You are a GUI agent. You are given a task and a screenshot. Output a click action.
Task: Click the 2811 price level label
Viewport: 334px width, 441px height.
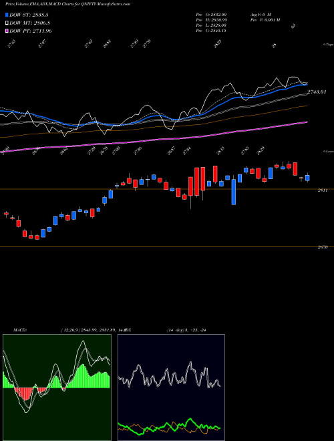pos(323,190)
